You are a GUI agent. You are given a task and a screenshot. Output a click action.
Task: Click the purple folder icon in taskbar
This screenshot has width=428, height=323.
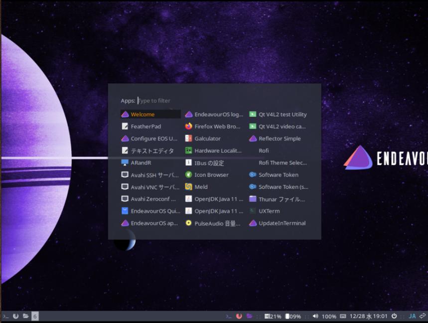pyautogui.click(x=249, y=316)
